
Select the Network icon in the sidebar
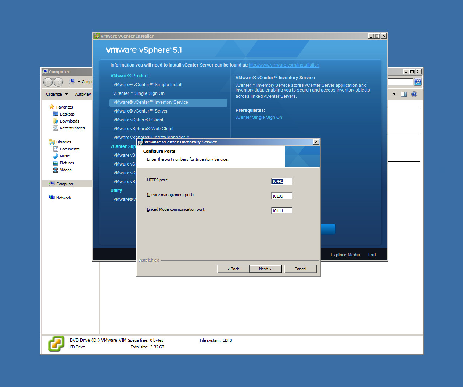tap(51, 198)
